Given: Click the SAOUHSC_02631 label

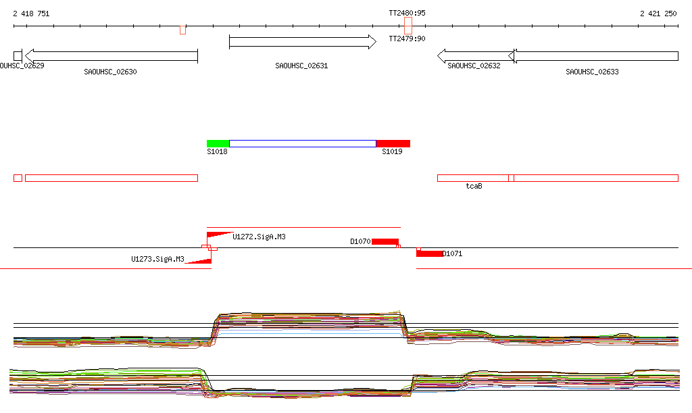Looking at the screenshot, I should pos(301,66).
